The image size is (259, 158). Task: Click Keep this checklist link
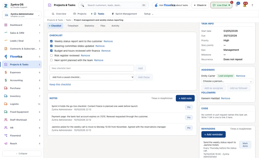pos(60,84)
